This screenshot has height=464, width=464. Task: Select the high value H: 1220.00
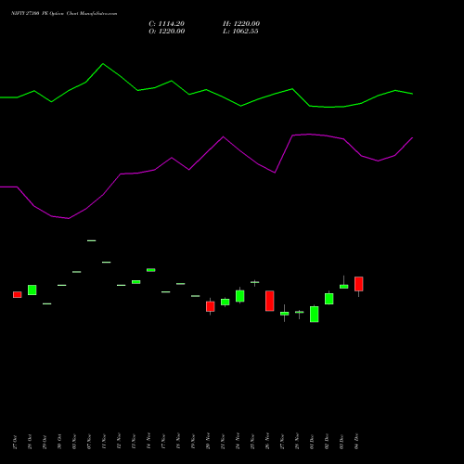click(241, 24)
